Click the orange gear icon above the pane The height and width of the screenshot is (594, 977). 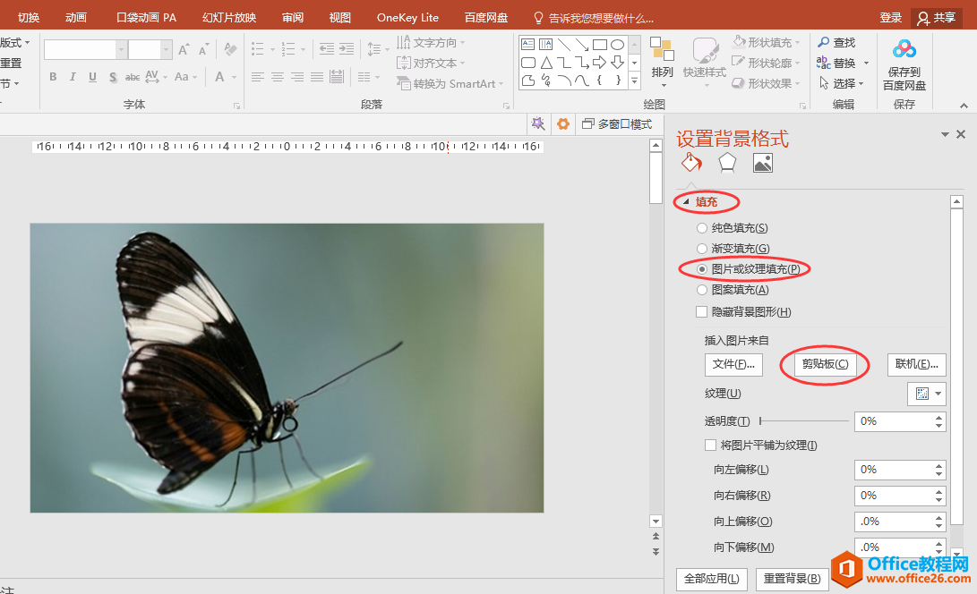[563, 124]
